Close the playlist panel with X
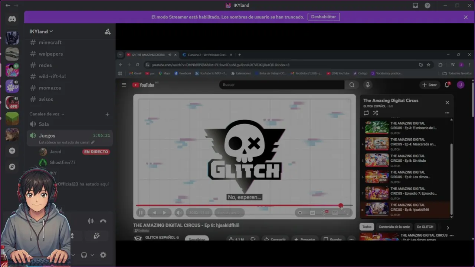The height and width of the screenshot is (267, 475). pyautogui.click(x=447, y=103)
